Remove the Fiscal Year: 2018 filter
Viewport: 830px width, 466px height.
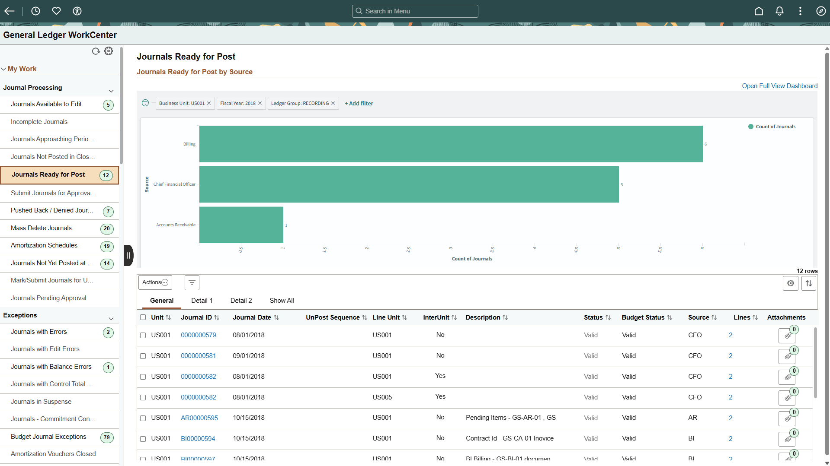click(260, 103)
